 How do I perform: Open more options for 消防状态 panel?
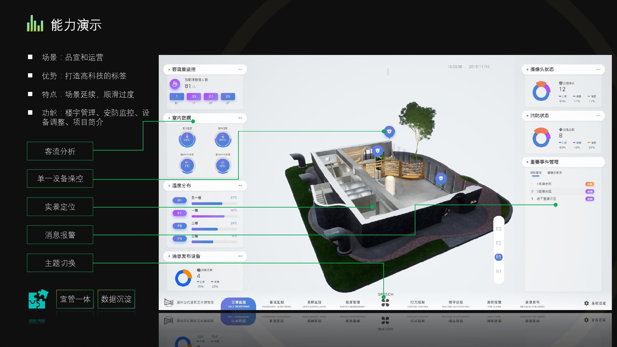point(598,116)
